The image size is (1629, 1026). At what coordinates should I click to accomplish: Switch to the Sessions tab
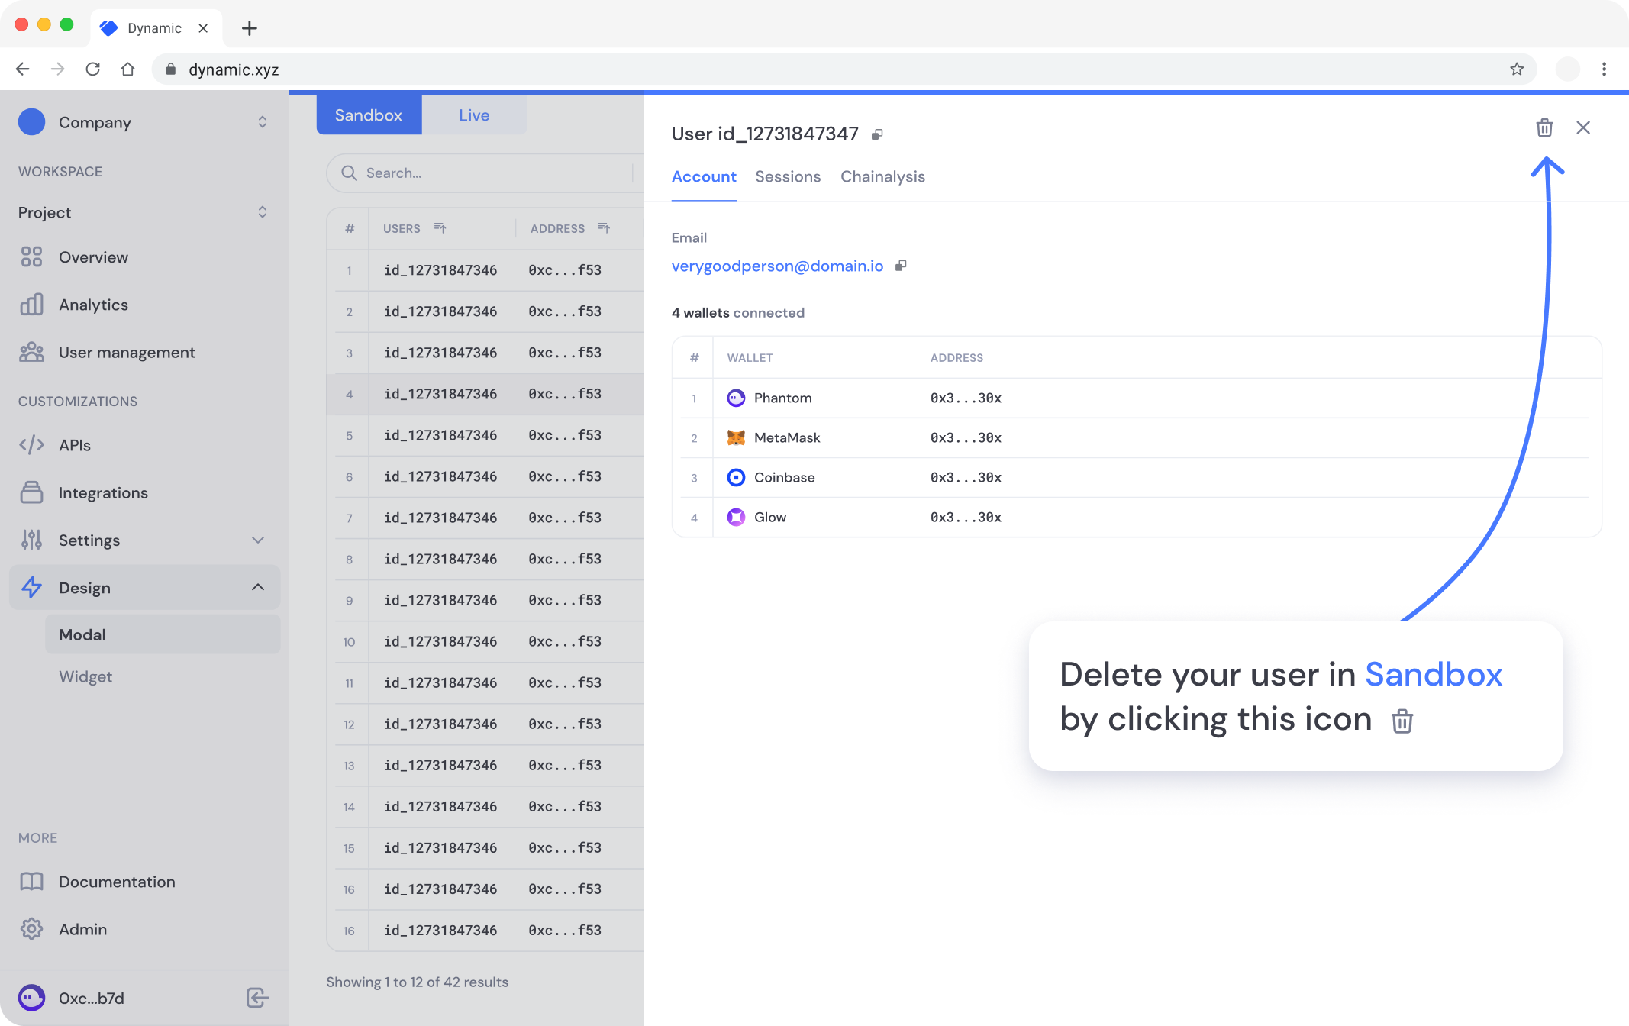787,176
